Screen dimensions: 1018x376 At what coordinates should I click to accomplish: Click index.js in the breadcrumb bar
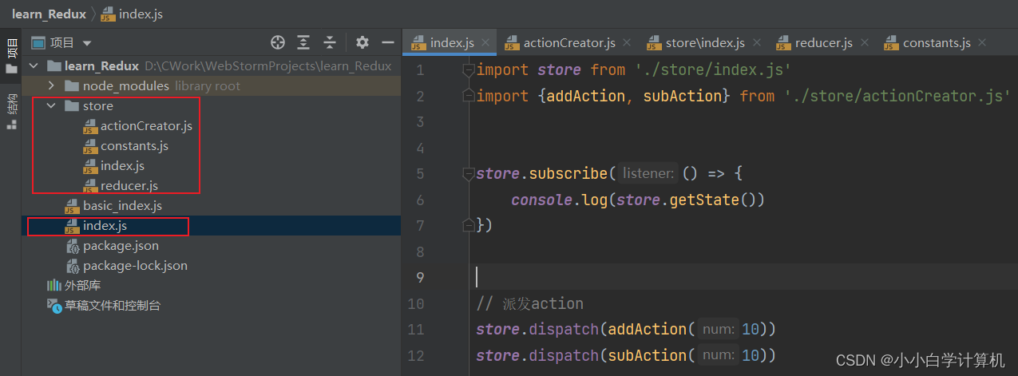coord(141,14)
